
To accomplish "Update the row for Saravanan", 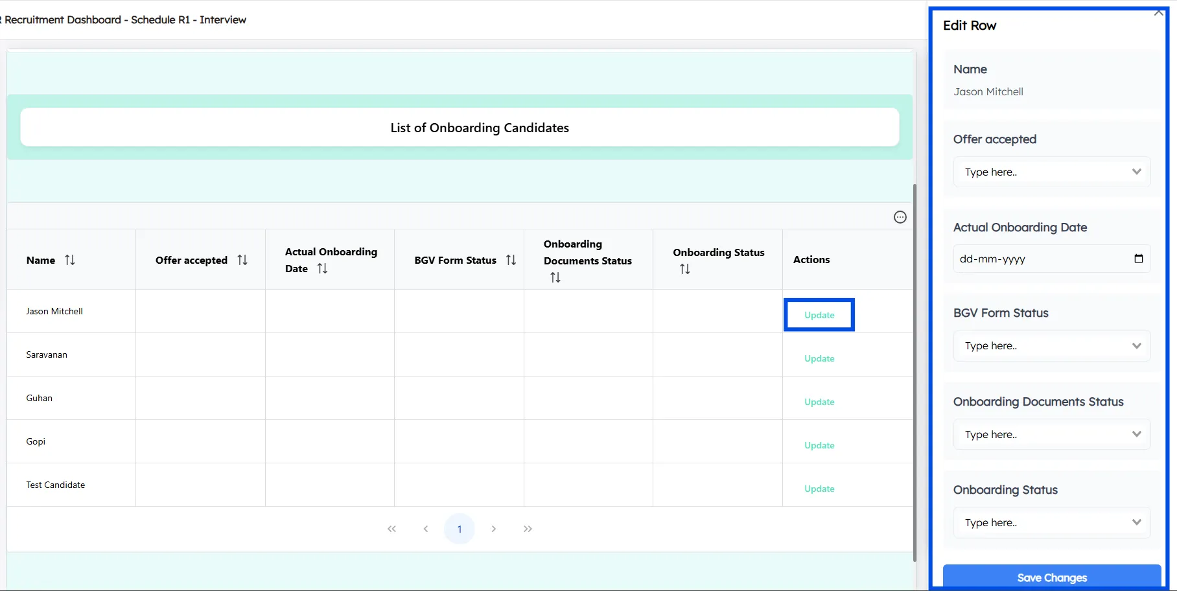I will pyautogui.click(x=819, y=358).
